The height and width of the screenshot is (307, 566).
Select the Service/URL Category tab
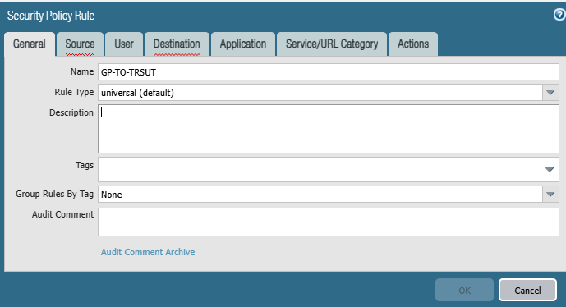(332, 44)
